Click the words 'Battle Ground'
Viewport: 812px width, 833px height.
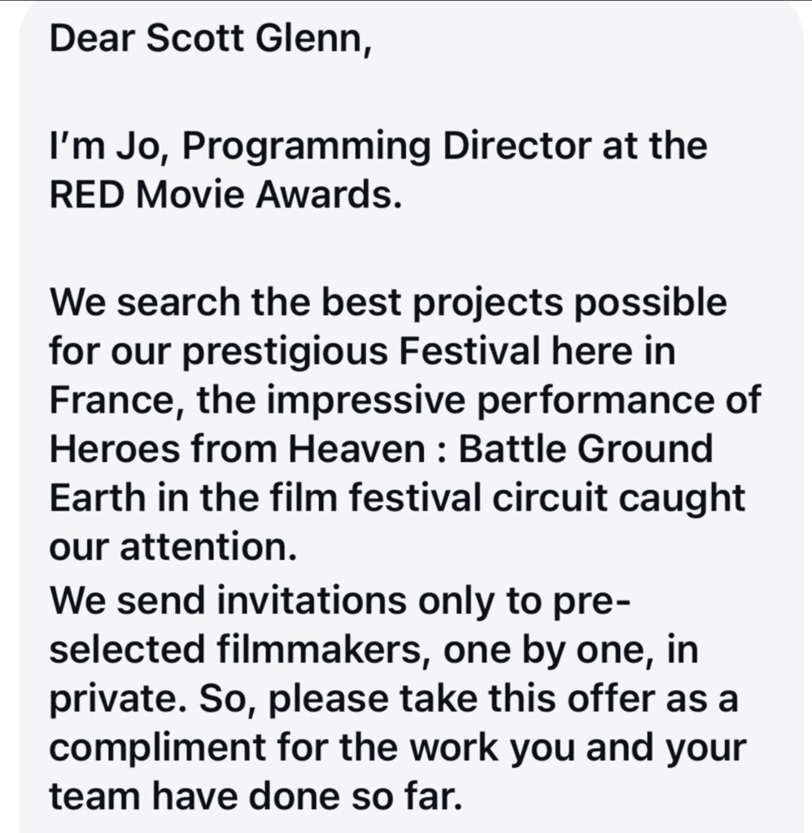(586, 449)
